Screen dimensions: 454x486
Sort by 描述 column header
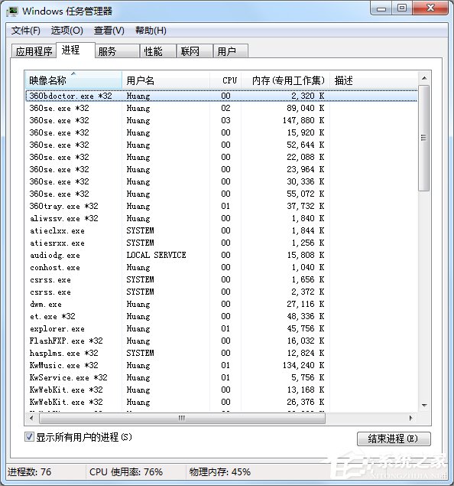click(374, 80)
